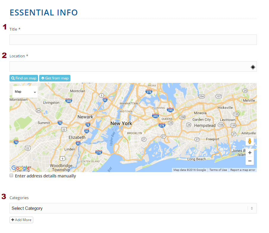Click Map data ©2016 Google text
The width and height of the screenshot is (269, 233).
click(x=189, y=170)
